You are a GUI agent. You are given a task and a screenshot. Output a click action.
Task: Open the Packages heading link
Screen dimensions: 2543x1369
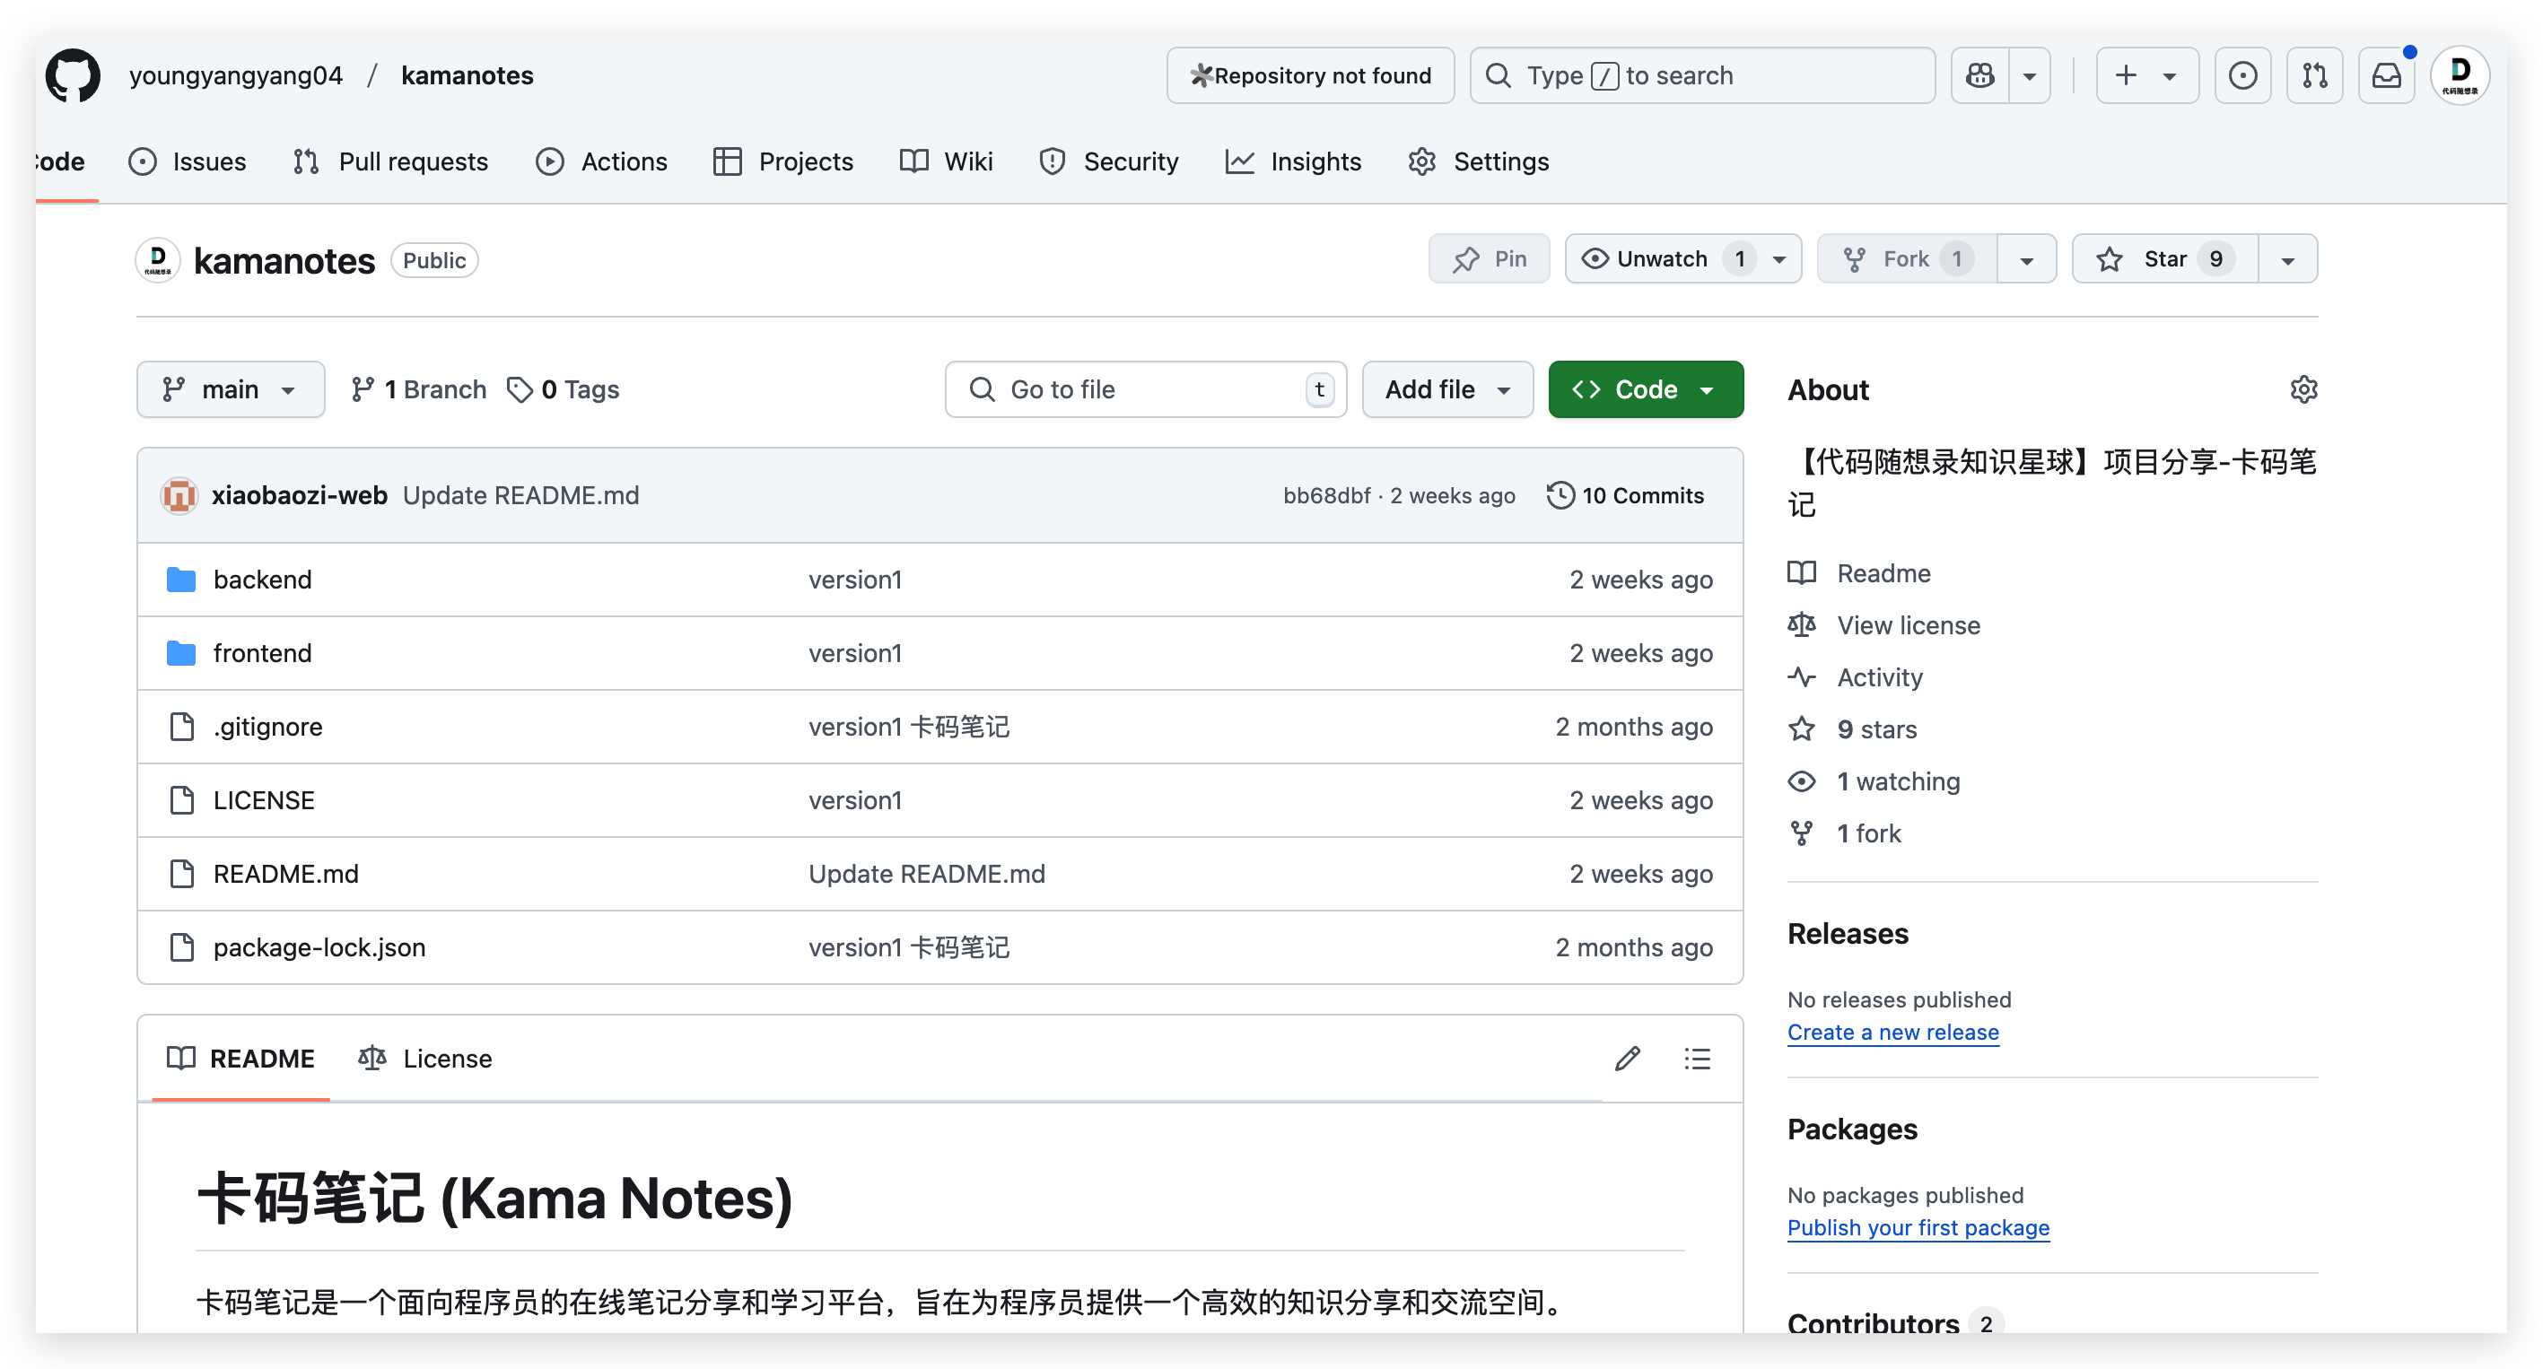point(1852,1129)
